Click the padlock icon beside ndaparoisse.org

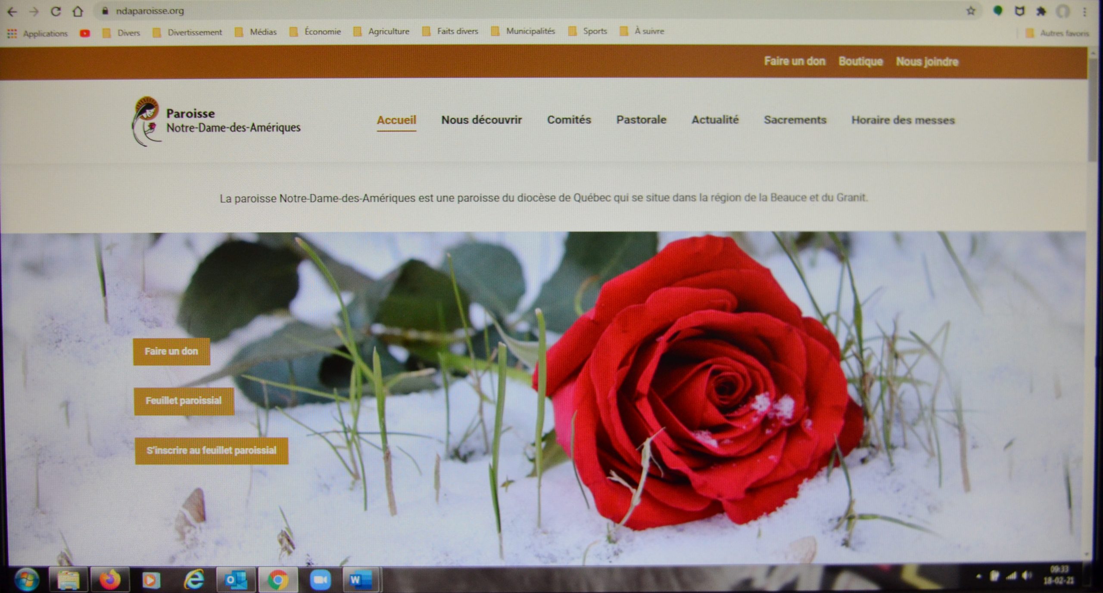click(x=105, y=11)
